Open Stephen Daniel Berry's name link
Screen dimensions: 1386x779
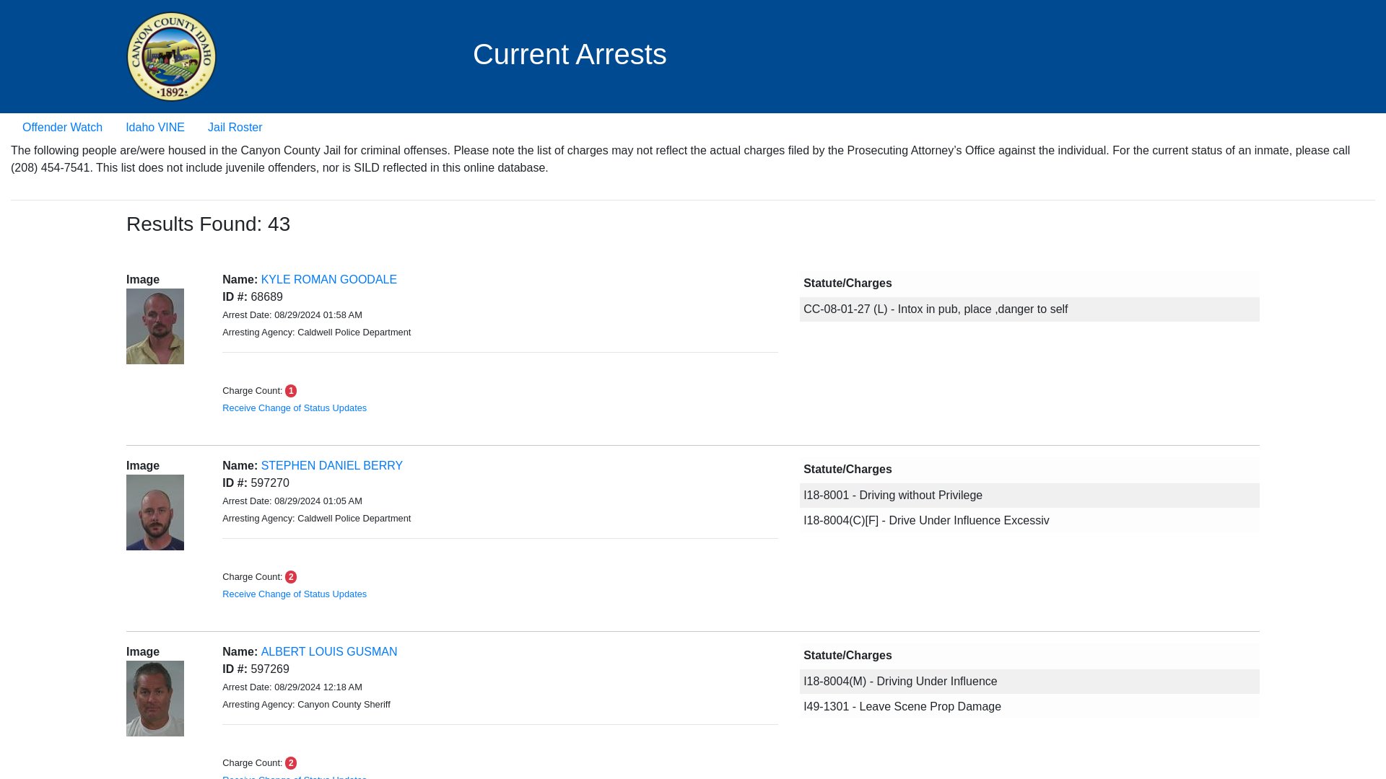point(331,466)
